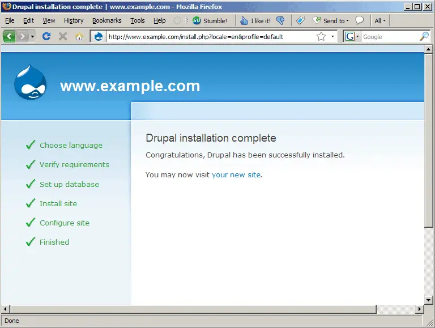Follow the 'your new site' link
Image resolution: width=435 pixels, height=328 pixels.
point(236,175)
